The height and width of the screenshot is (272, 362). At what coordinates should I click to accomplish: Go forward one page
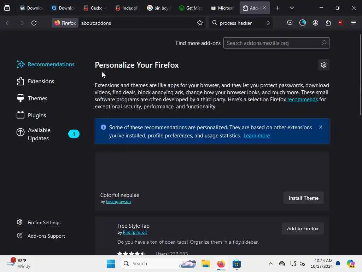tap(21, 23)
